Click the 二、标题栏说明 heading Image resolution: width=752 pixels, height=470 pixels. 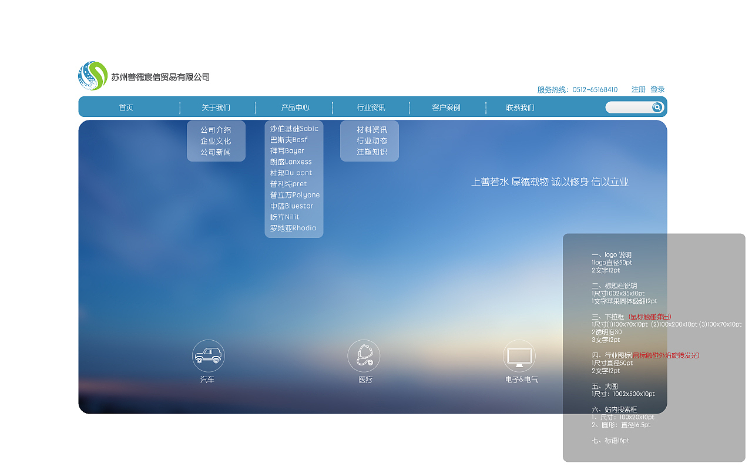[615, 286]
